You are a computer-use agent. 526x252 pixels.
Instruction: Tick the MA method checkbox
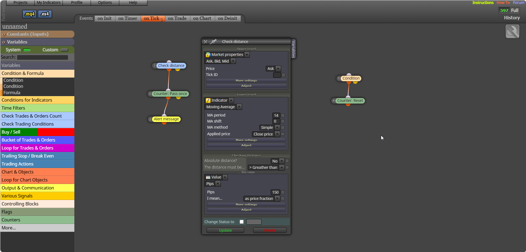click(283, 128)
